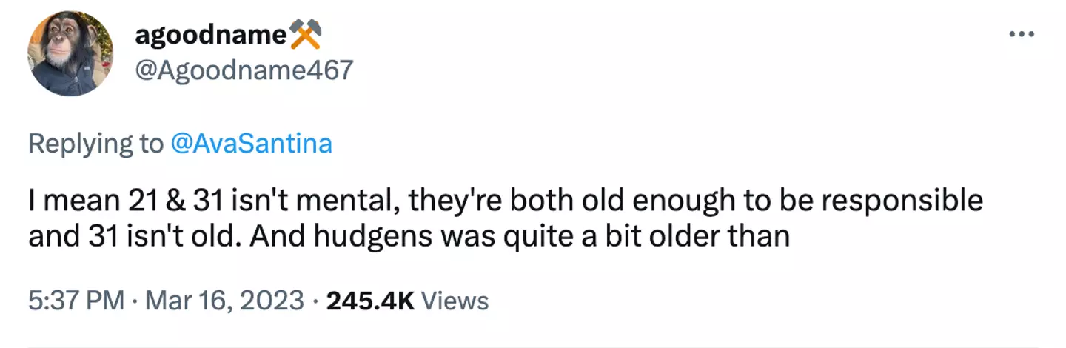Click the divider line below the tweet

(533, 347)
